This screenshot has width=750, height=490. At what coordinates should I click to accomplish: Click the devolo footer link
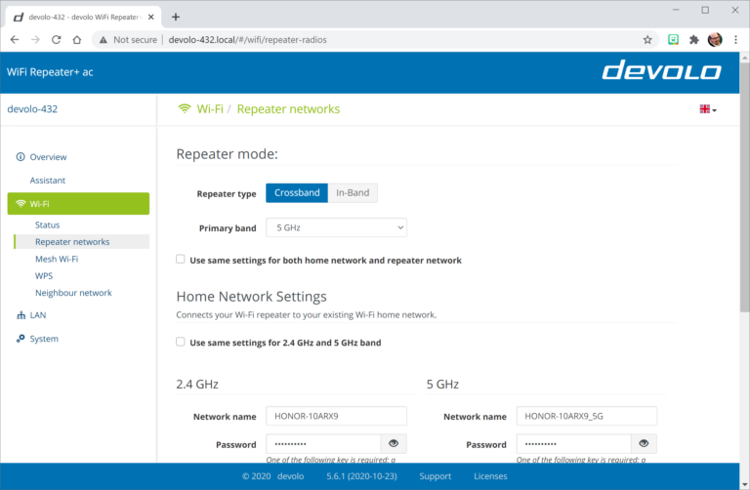click(x=290, y=476)
